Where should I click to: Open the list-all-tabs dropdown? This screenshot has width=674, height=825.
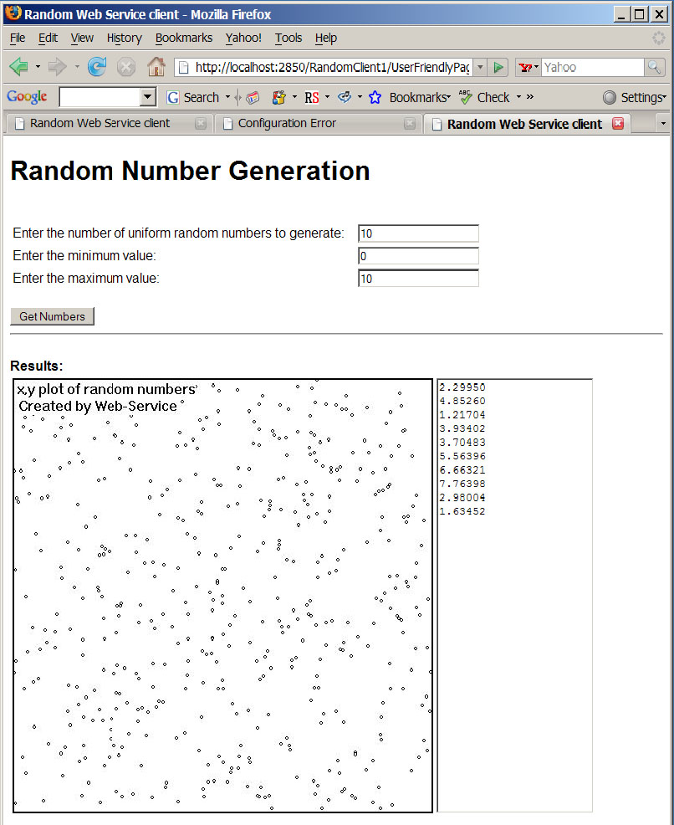coord(663,123)
